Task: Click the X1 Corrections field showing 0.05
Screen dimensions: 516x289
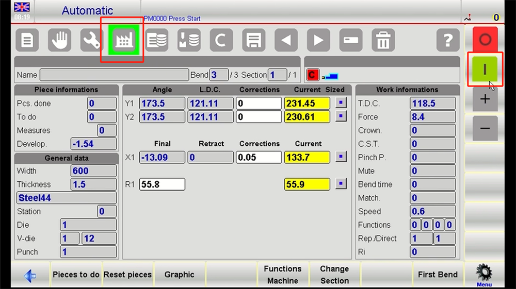Action: tap(259, 157)
